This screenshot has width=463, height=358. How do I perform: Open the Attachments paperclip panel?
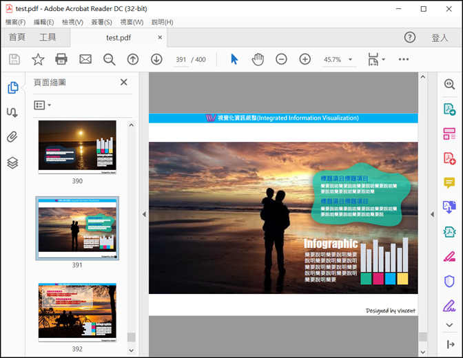12,137
